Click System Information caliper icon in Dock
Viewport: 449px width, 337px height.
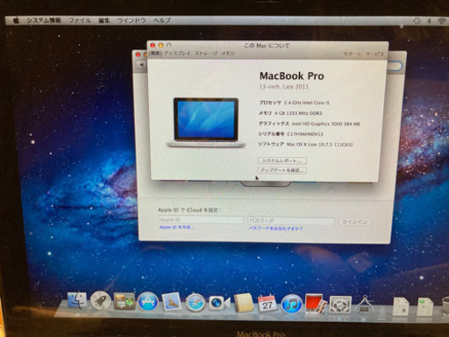(x=364, y=305)
